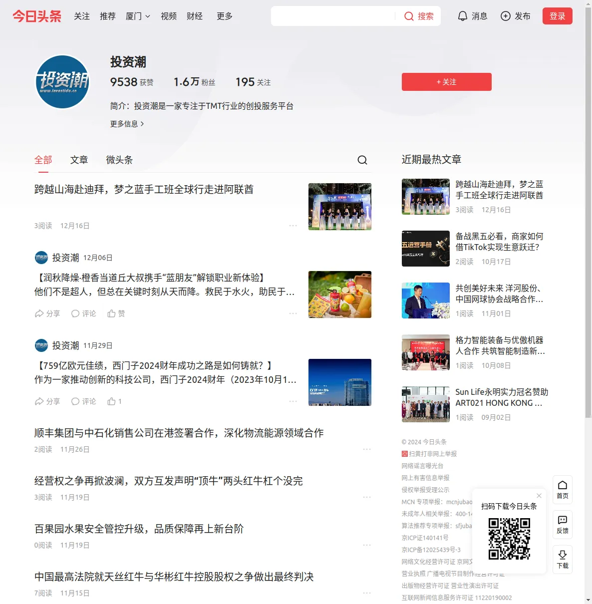
Task: Share the 润秋降燥 post
Action: (47, 313)
